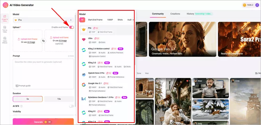Open the desert ruins video thumbnail
Screen dimensions: 261x125
pos(144,88)
